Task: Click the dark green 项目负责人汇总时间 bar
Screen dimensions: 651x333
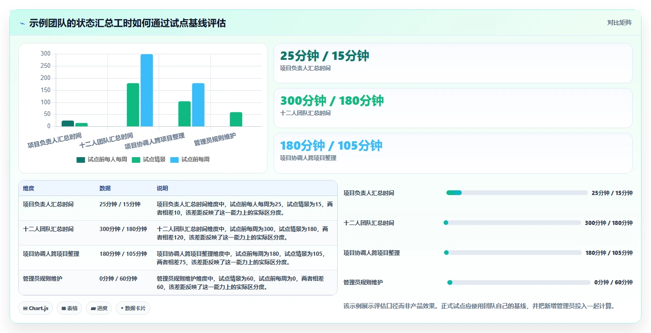Action: coord(68,123)
